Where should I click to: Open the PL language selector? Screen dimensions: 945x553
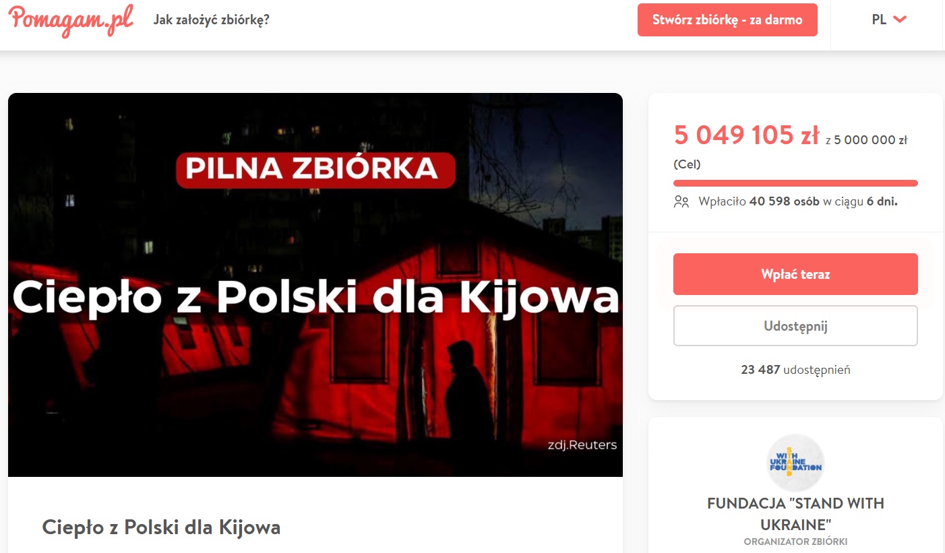[x=889, y=20]
